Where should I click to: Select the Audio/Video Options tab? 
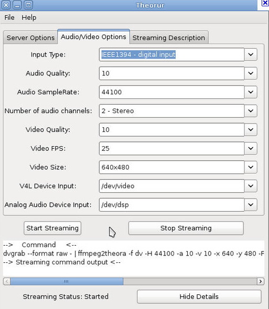pos(93,37)
